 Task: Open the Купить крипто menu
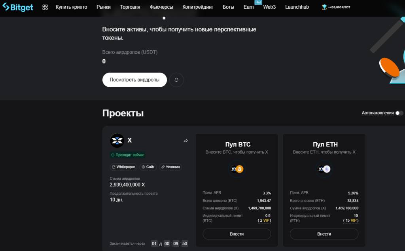(71, 7)
